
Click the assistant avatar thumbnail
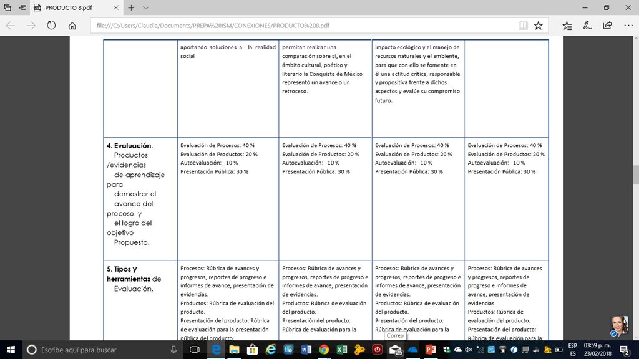[x=619, y=326]
